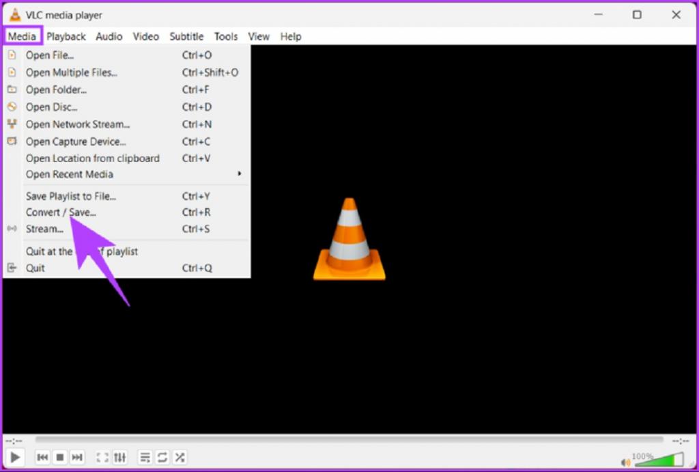Choose Open File... menu entry
The height and width of the screenshot is (472, 699).
point(126,55)
